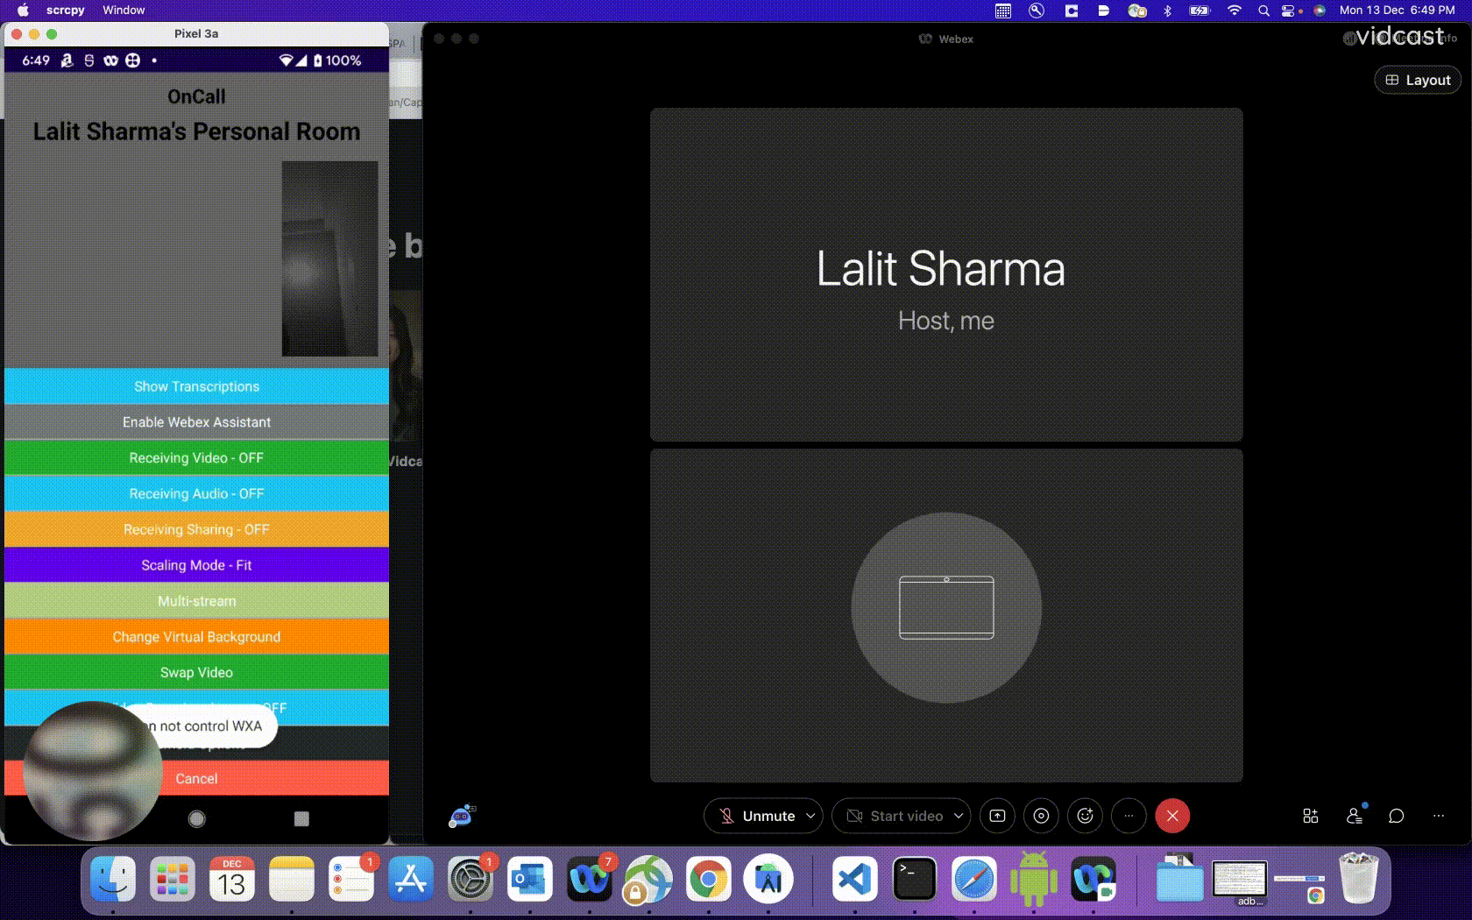Click the battery status icon
This screenshot has height=920, width=1472.
[1199, 11]
